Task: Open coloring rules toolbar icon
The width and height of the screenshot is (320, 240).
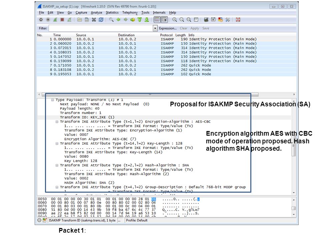Action: (220, 20)
